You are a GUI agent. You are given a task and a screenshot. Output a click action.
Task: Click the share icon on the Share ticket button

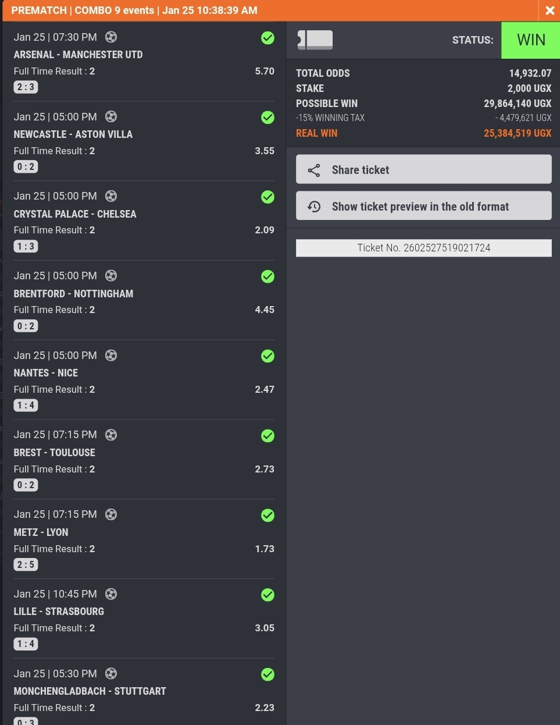pyautogui.click(x=313, y=170)
